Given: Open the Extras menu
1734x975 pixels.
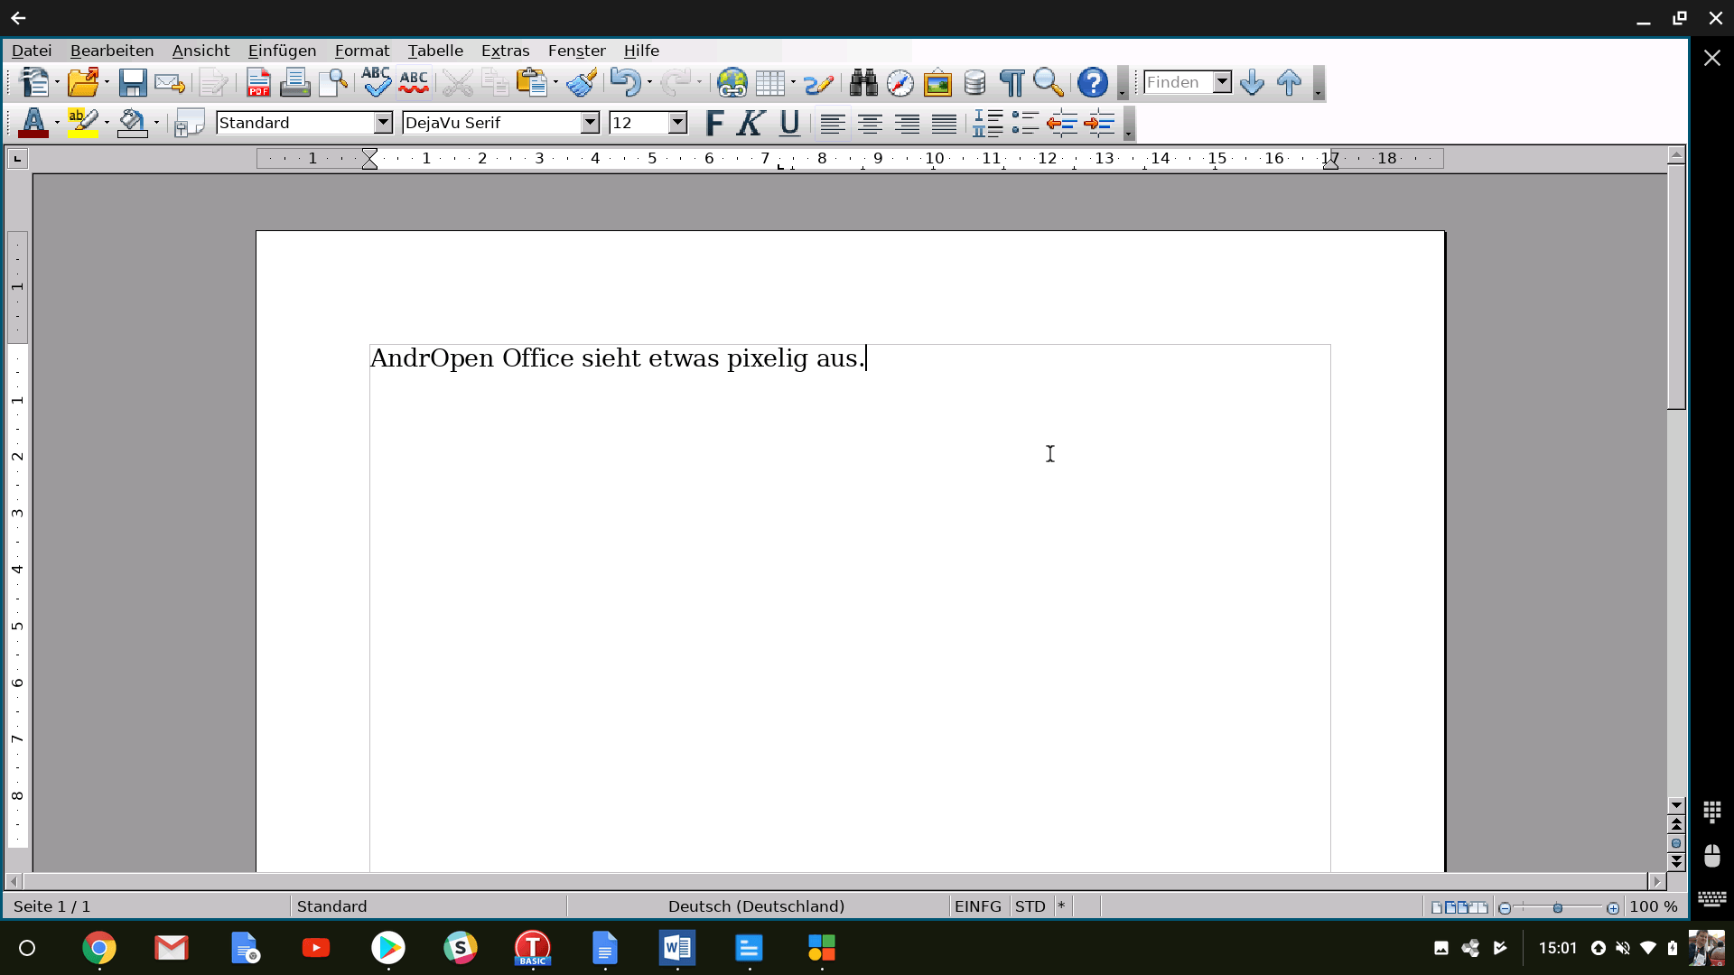Looking at the screenshot, I should point(505,51).
